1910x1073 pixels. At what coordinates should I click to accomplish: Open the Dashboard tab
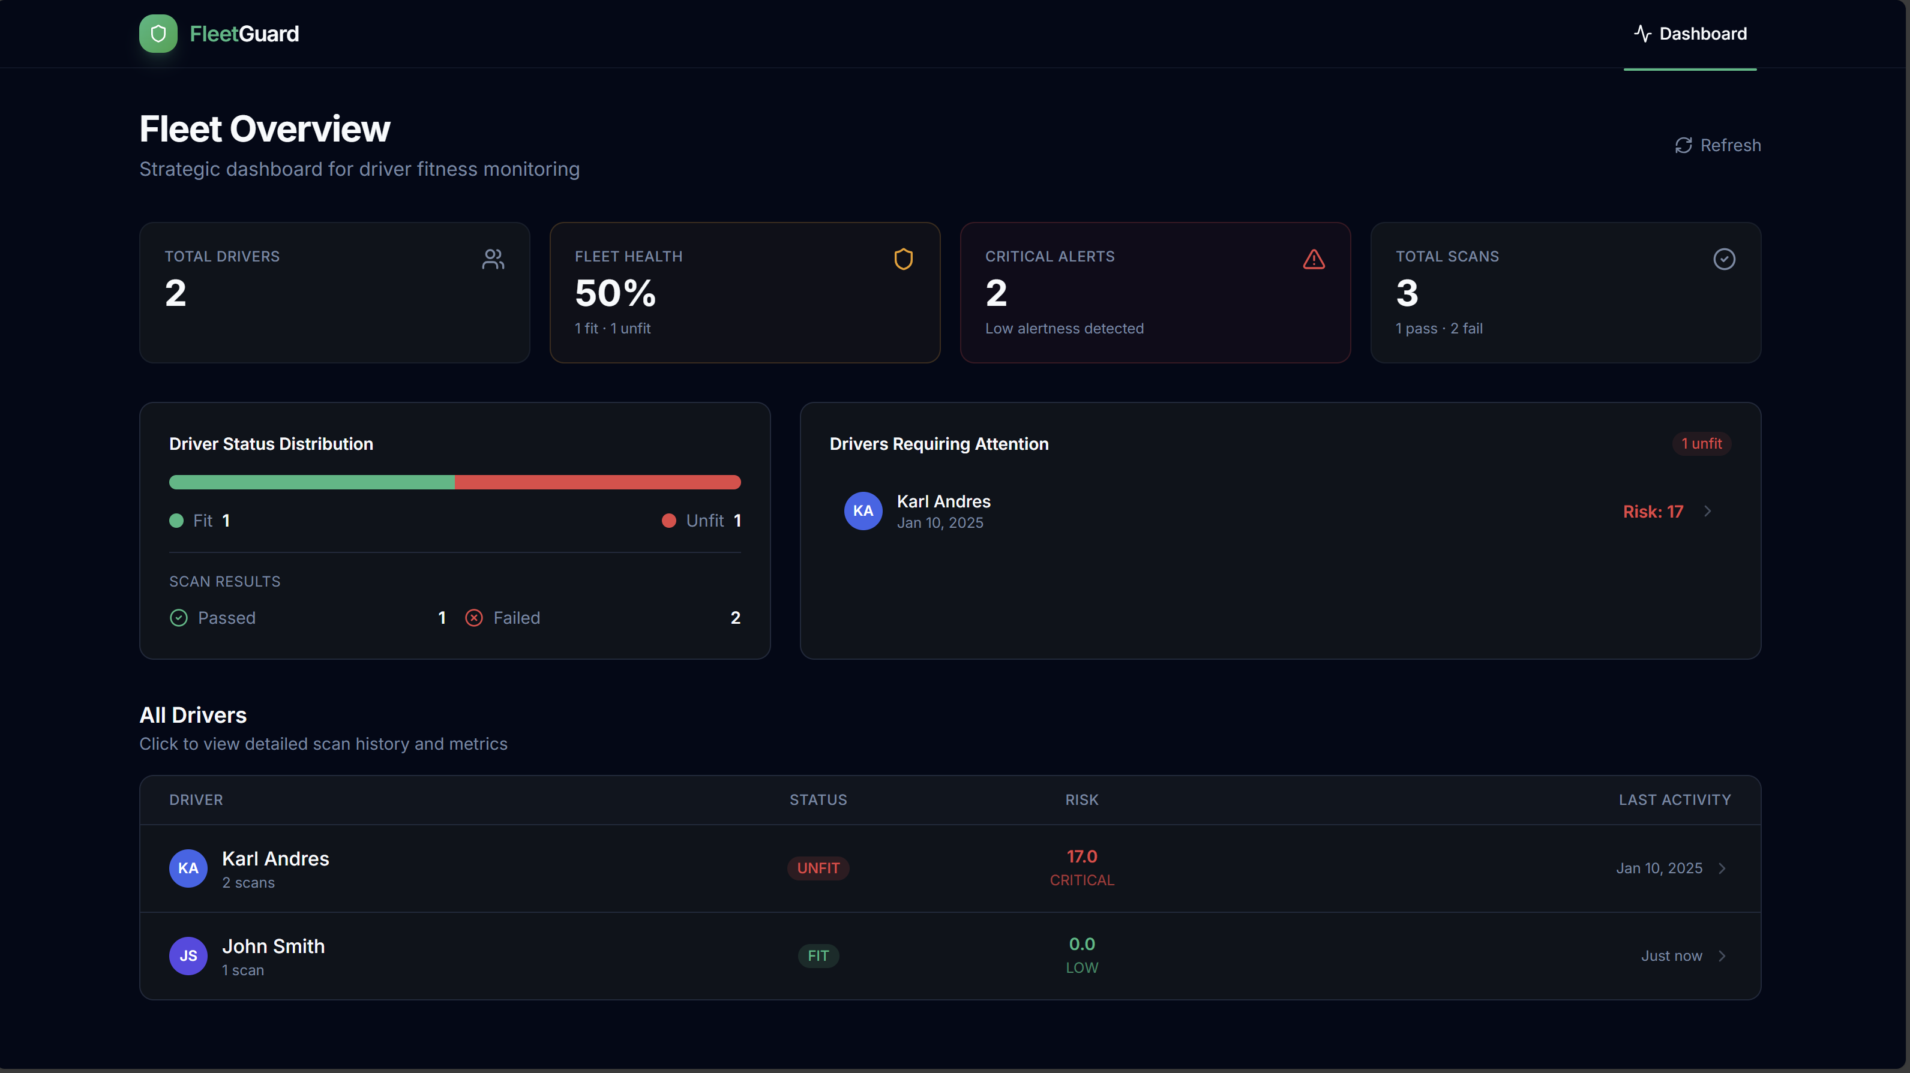[1690, 34]
